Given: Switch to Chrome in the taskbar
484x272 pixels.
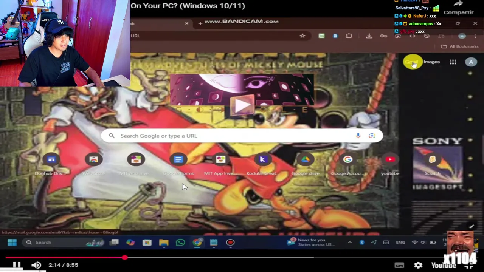Looking at the screenshot, I should [197, 243].
